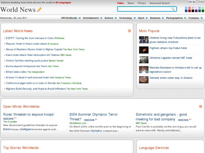Open 'Christine Lagarde named IMF head' headline
The height and width of the screenshot is (153, 205).
(x=171, y=58)
